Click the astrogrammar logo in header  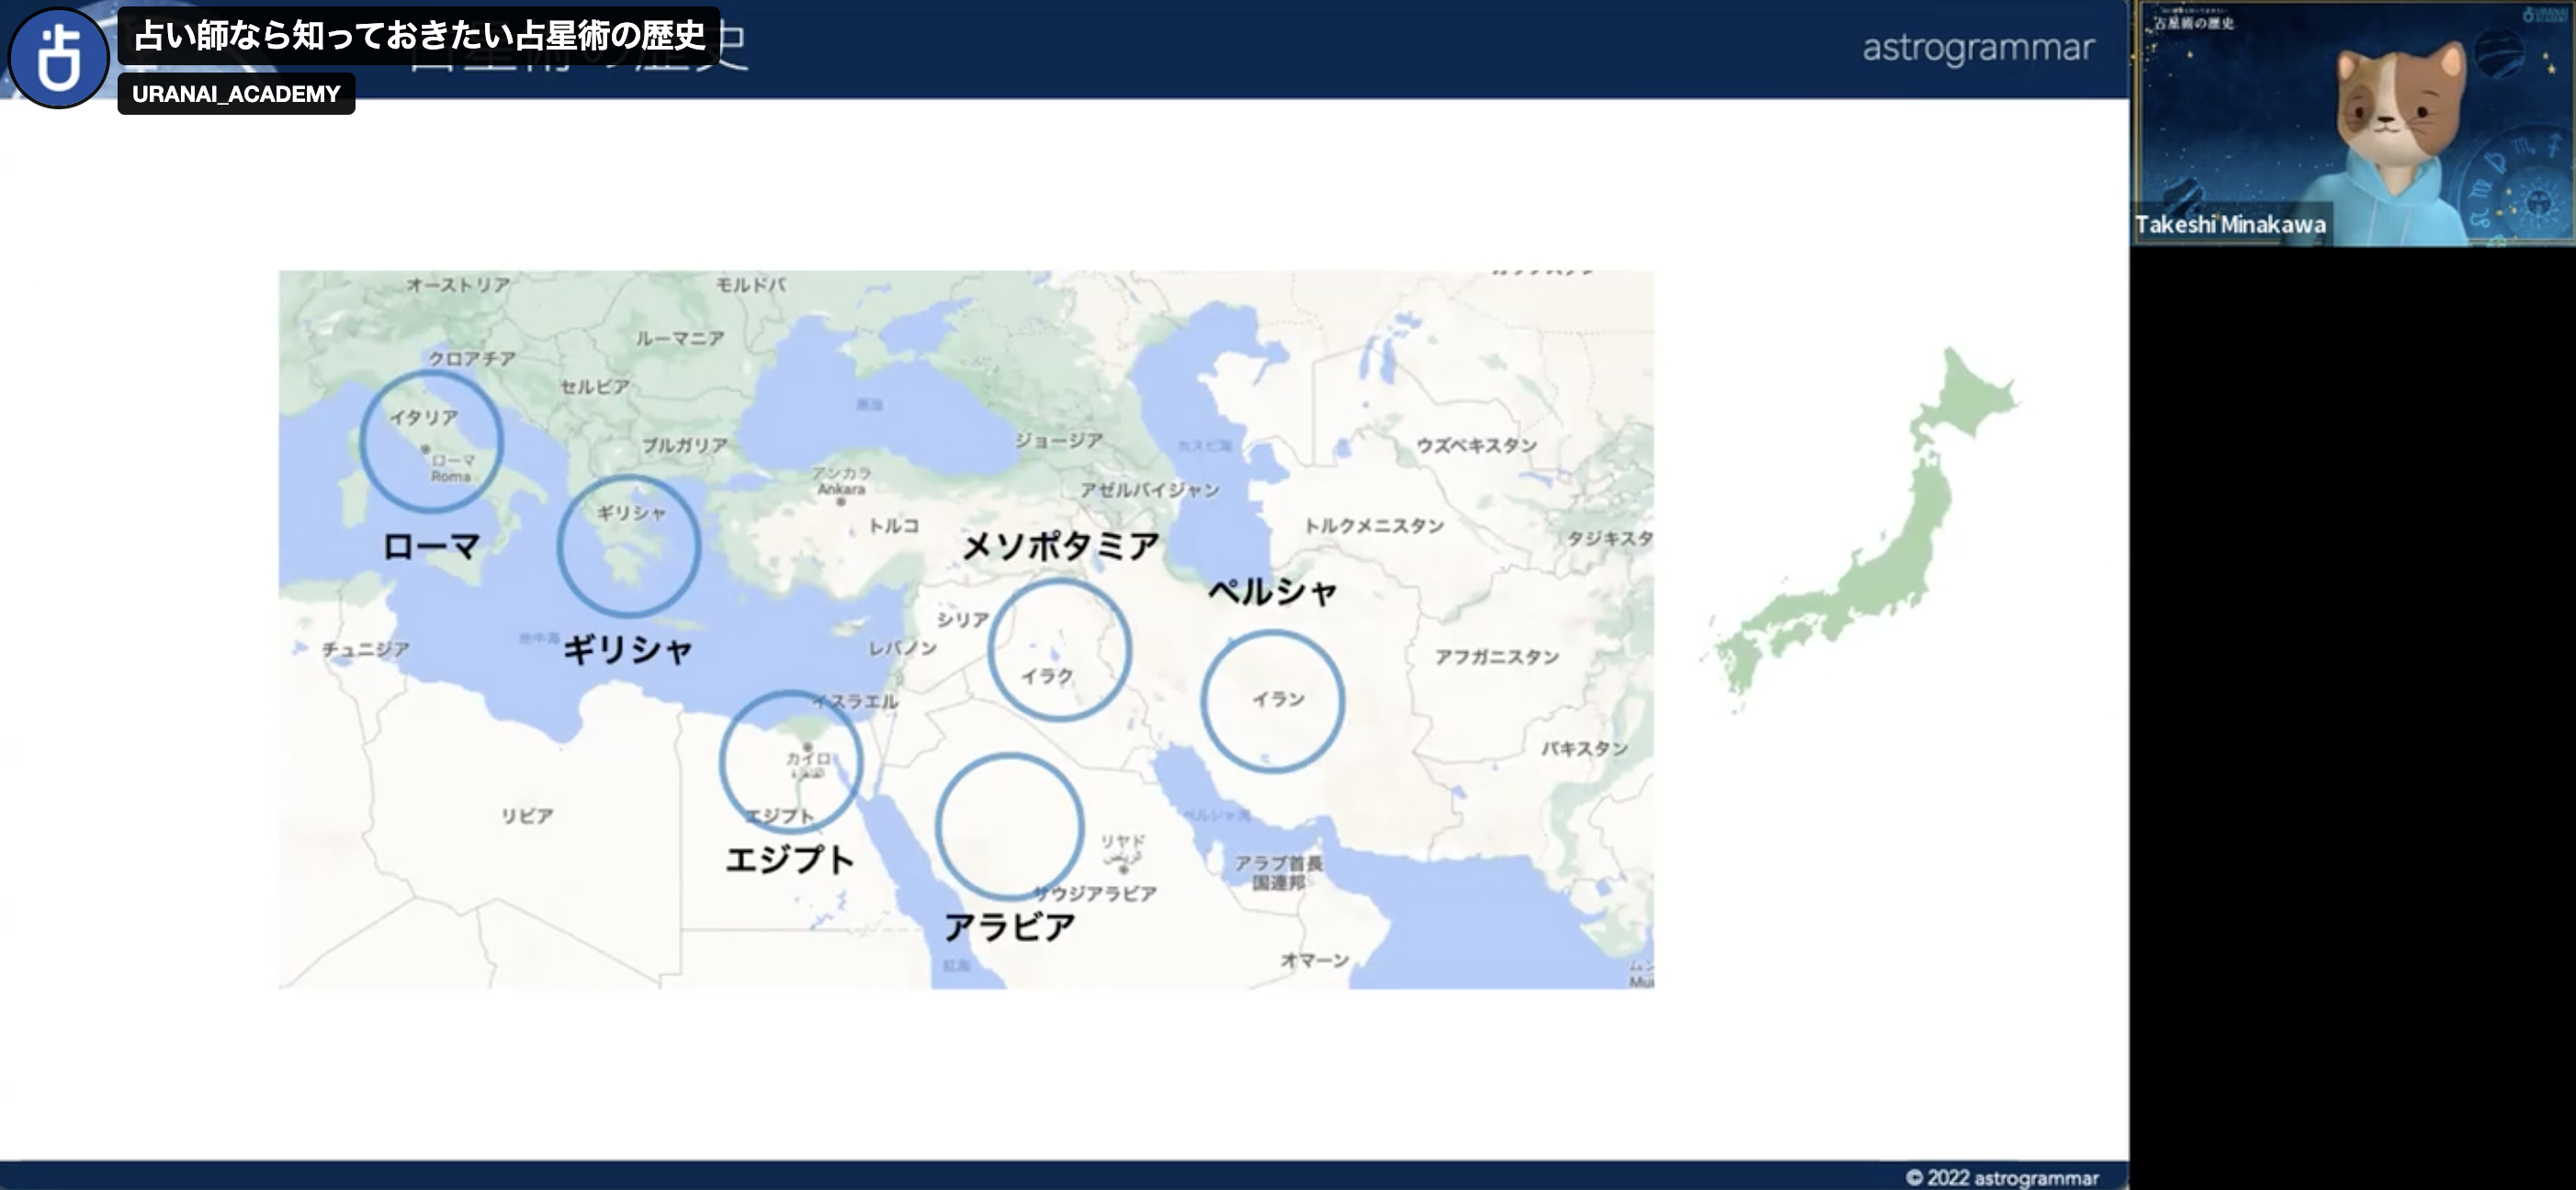(1977, 48)
